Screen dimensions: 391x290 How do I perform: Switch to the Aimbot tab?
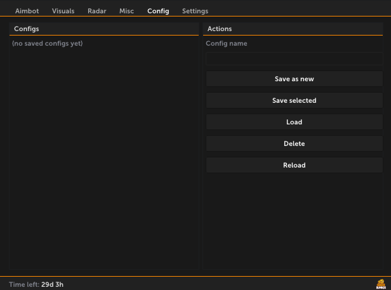click(27, 11)
